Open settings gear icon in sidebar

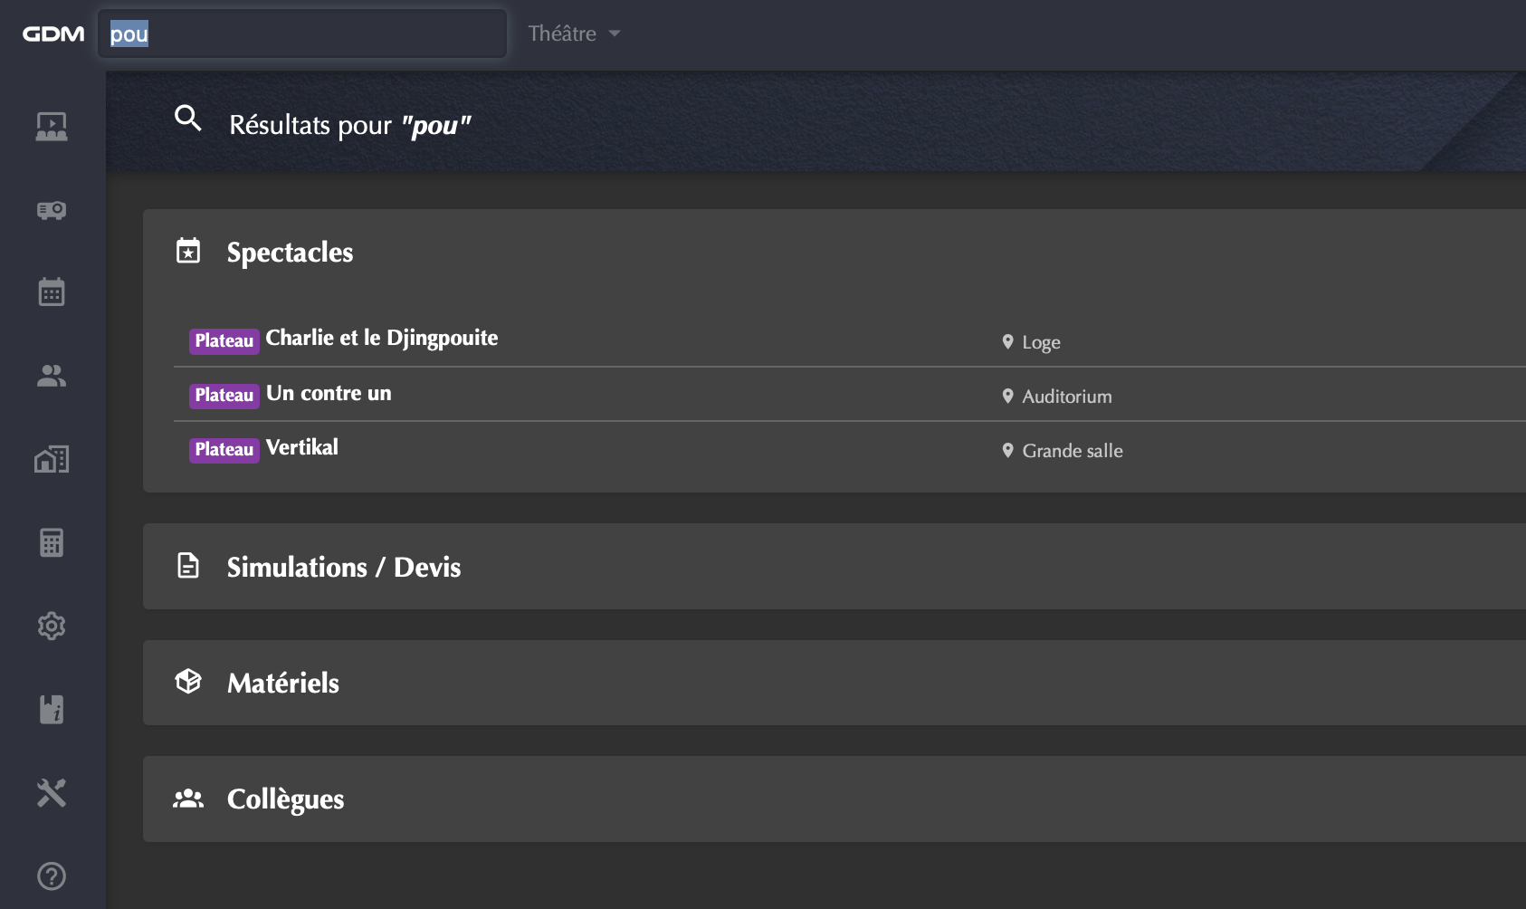click(x=52, y=626)
